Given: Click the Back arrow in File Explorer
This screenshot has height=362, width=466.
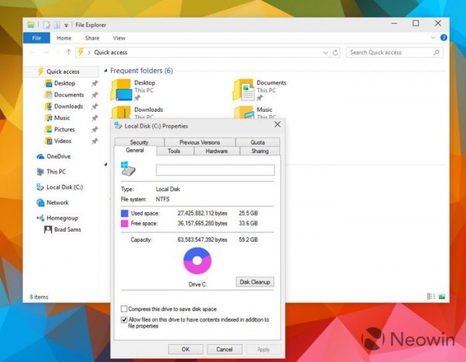Looking at the screenshot, I should tap(33, 52).
